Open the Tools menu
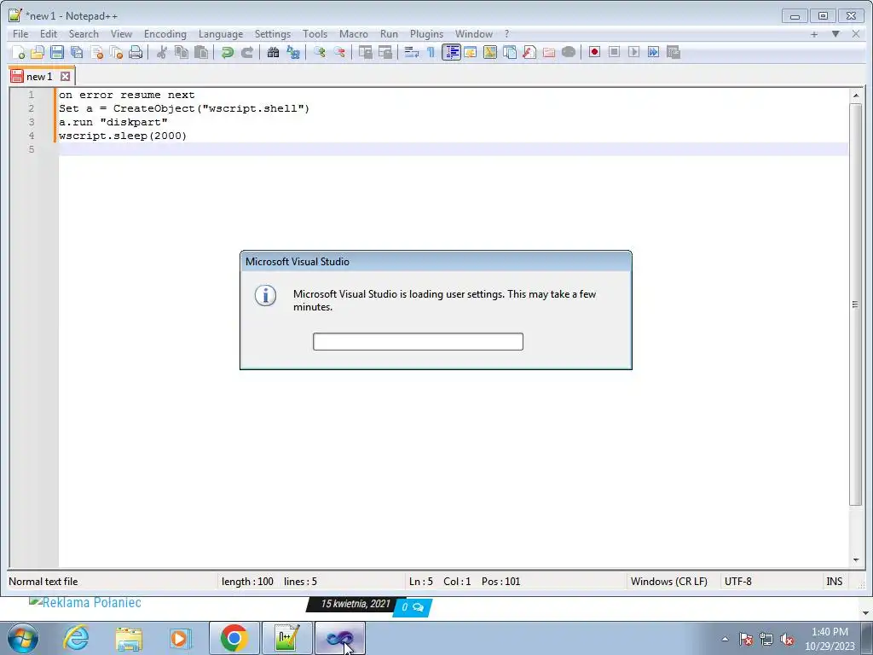 [x=315, y=34]
